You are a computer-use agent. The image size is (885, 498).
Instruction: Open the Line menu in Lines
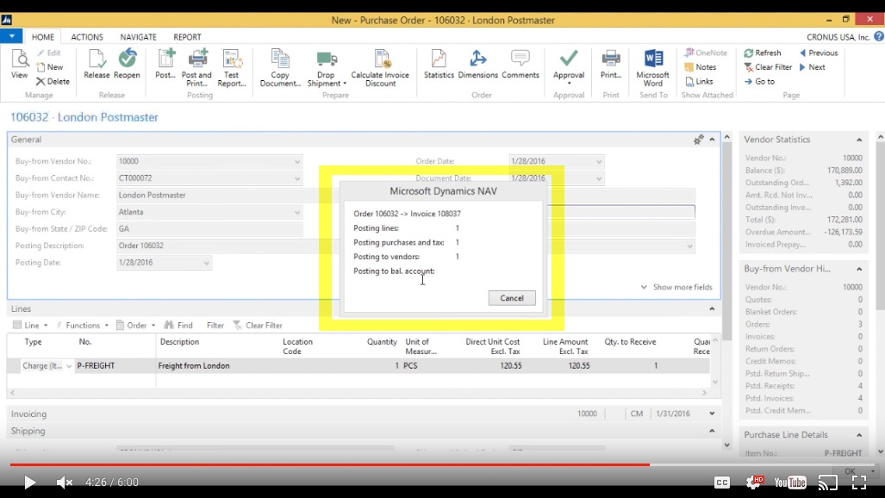click(x=30, y=325)
